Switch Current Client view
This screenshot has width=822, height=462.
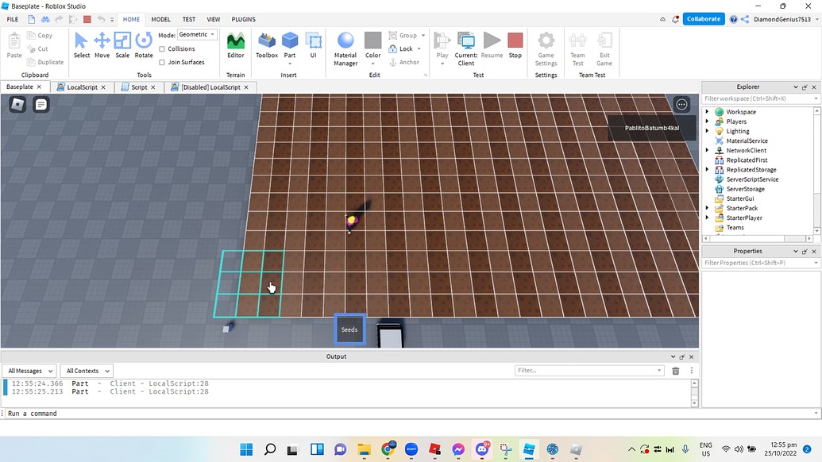click(x=466, y=48)
